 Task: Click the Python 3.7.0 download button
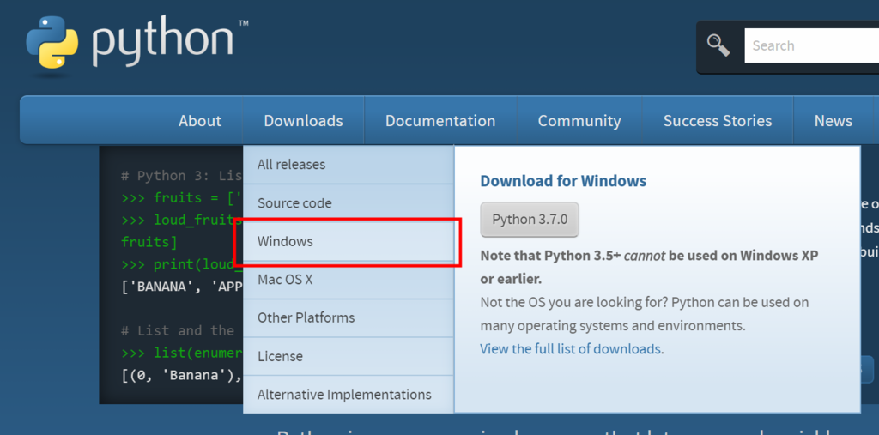click(529, 219)
